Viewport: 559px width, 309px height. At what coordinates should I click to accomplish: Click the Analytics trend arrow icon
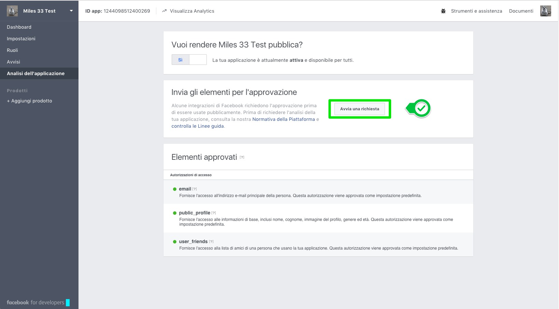coord(164,11)
